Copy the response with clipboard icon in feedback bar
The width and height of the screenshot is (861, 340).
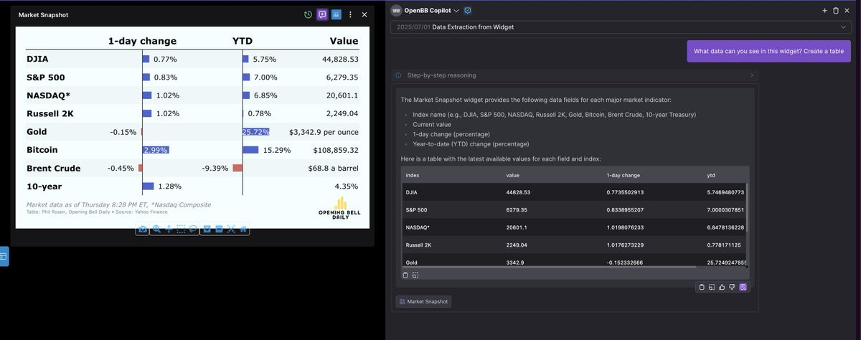(x=702, y=287)
